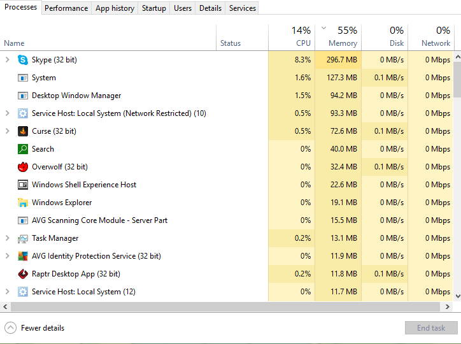Click the Service Host Local System (12) icon

[23, 292]
